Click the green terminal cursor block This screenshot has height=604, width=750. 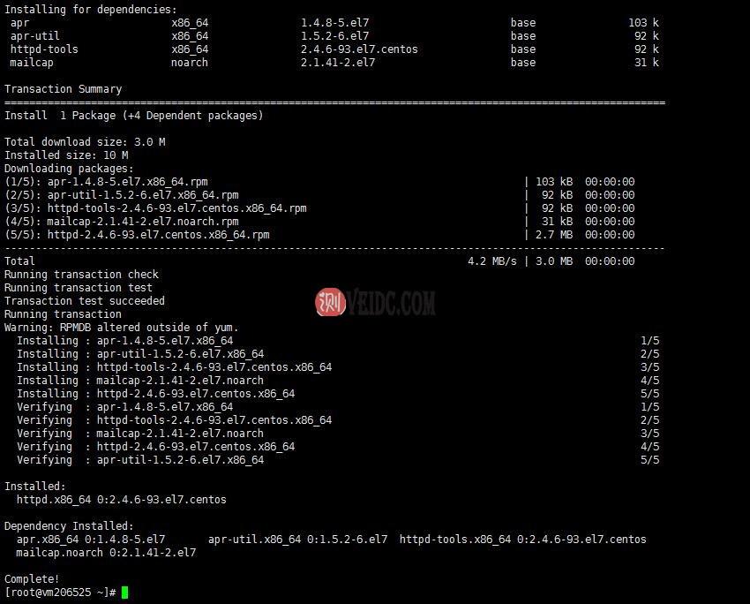[x=124, y=593]
